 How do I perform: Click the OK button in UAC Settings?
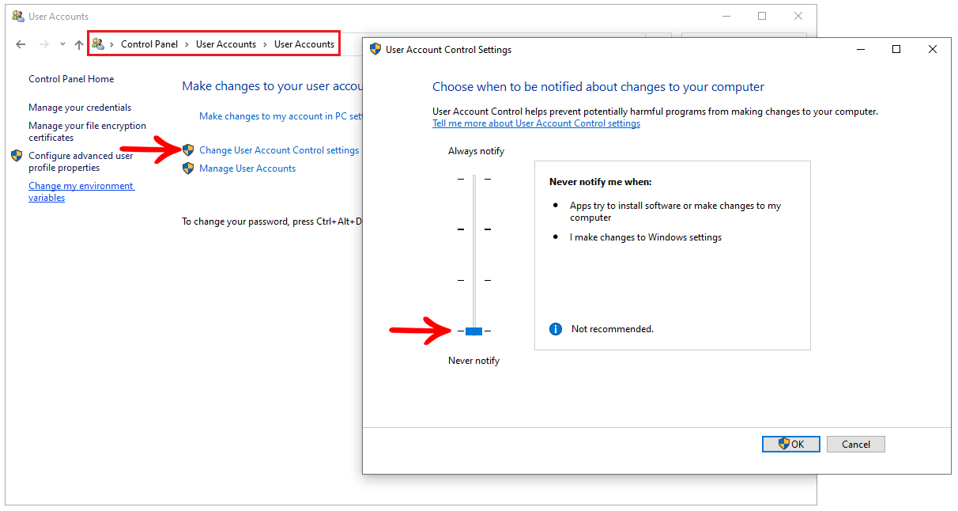(791, 445)
